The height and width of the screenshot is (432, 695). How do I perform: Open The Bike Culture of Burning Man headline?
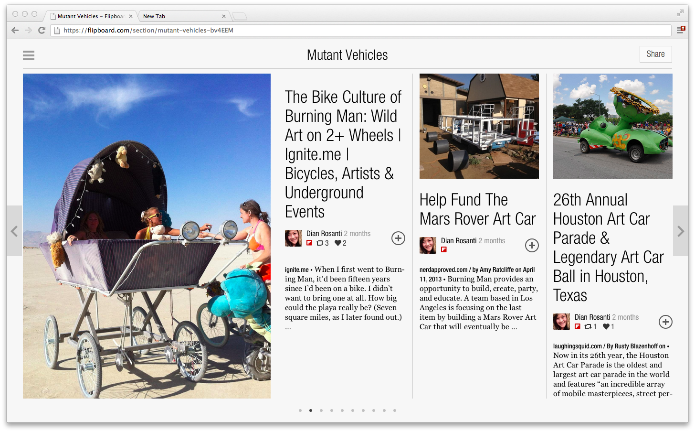(x=344, y=154)
